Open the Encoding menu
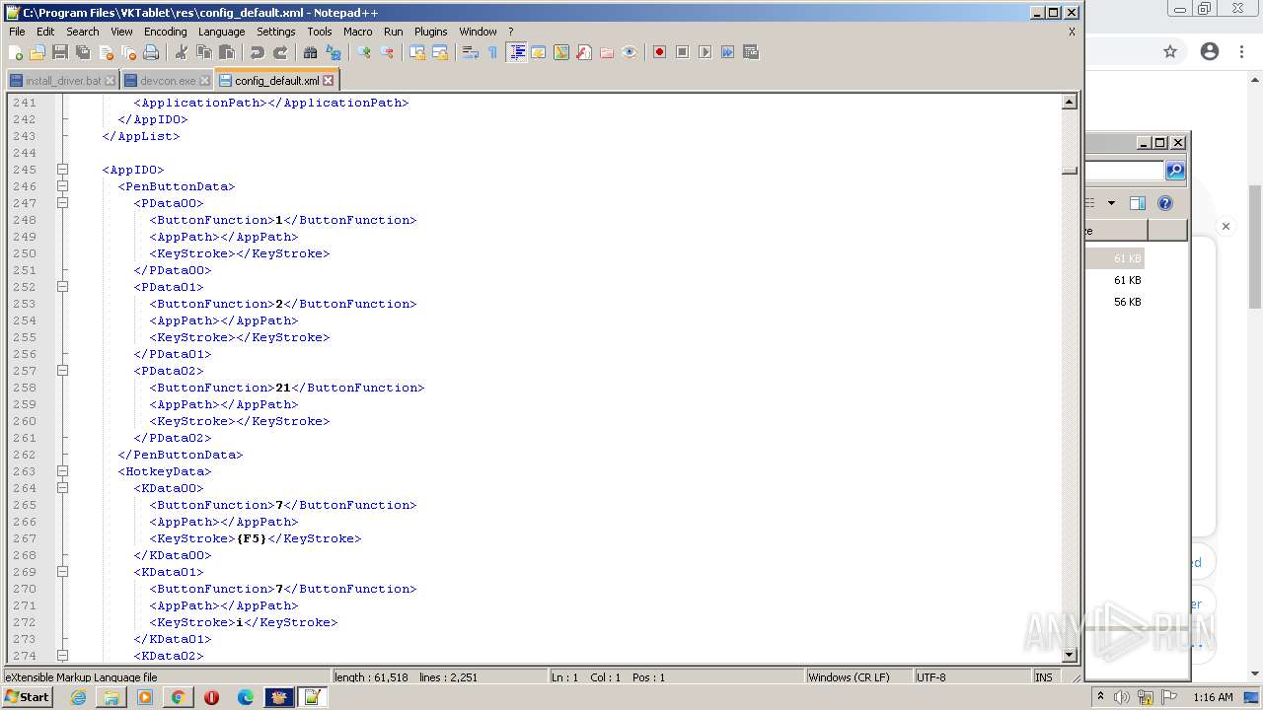The height and width of the screenshot is (710, 1263). (165, 32)
